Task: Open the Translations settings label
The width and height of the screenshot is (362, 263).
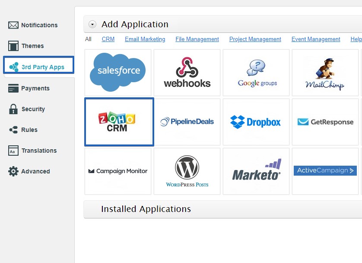Action: (39, 151)
